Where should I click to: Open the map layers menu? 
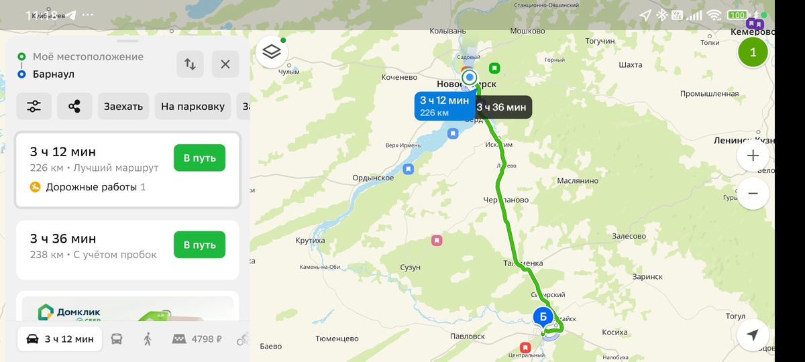coord(272,52)
